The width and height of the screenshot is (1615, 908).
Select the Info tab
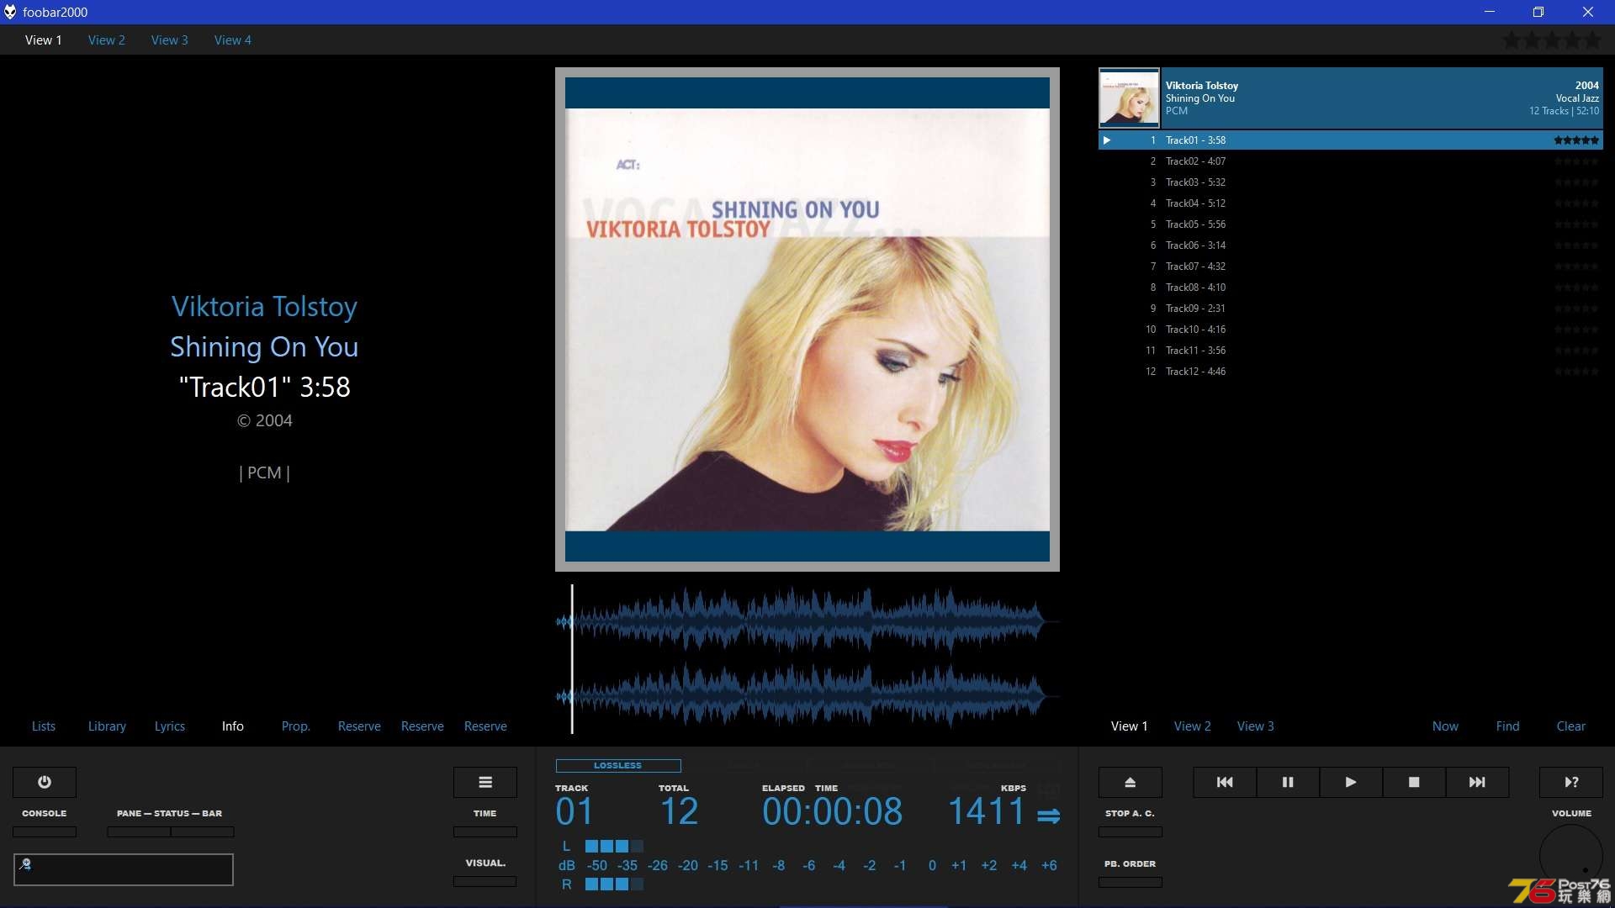click(233, 726)
